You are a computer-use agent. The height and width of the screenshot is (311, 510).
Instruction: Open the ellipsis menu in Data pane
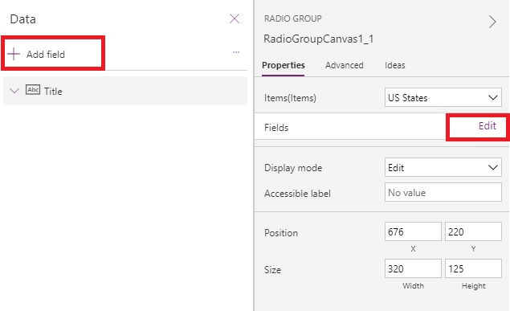(236, 52)
